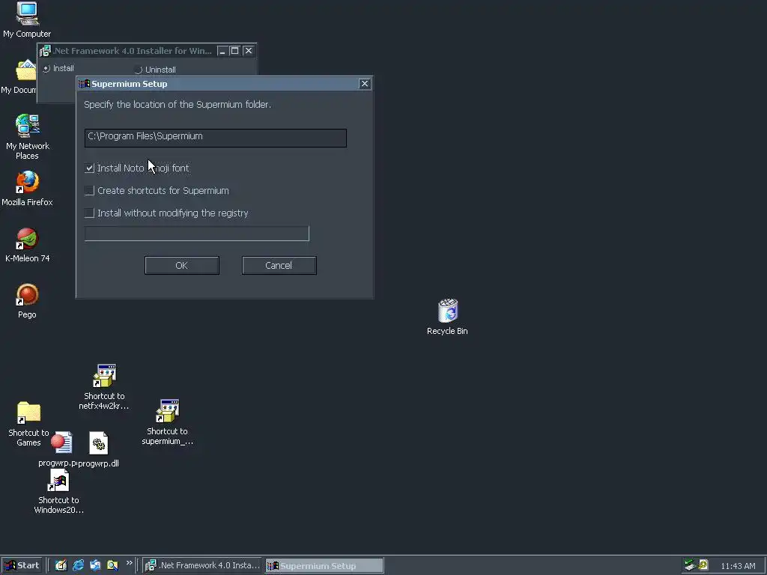Confirm setup with the OK button
Screen dimensions: 767x575
click(x=181, y=266)
